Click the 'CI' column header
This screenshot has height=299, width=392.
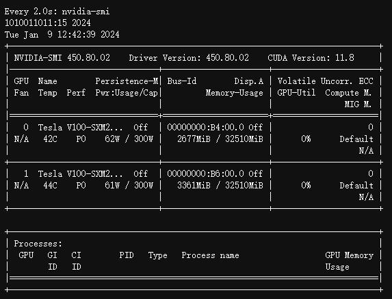click(x=76, y=255)
